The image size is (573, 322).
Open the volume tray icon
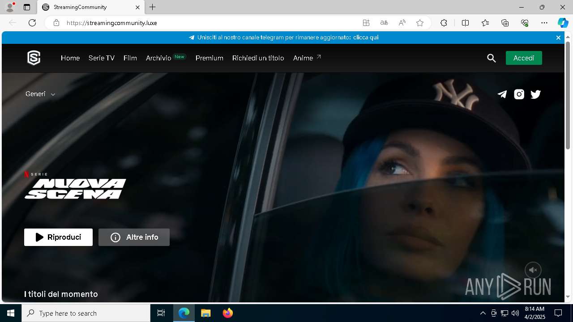515,313
